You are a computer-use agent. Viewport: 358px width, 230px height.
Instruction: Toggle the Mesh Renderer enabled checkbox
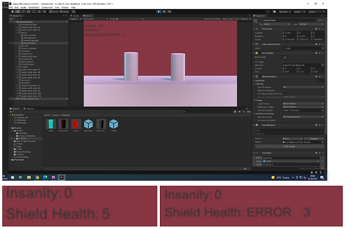260,77
